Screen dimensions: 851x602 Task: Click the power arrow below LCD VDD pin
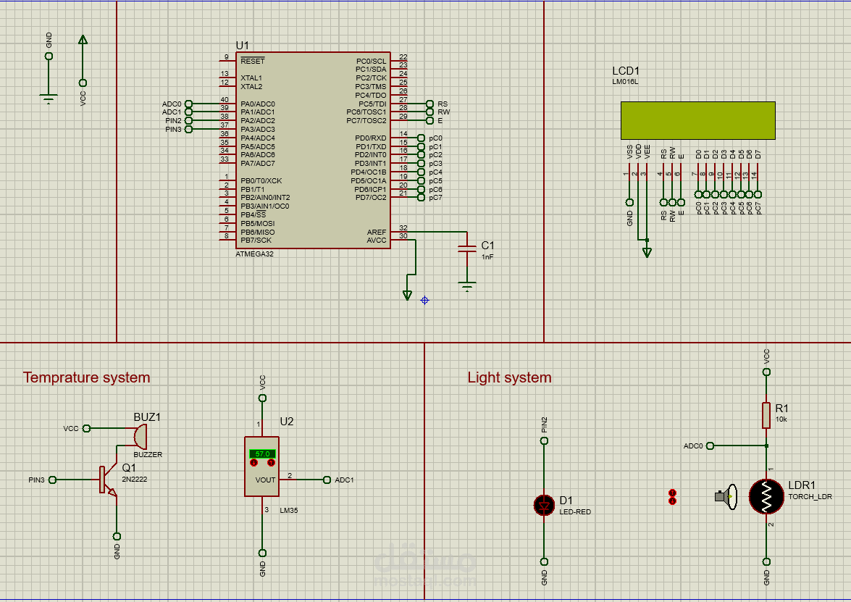coord(647,252)
